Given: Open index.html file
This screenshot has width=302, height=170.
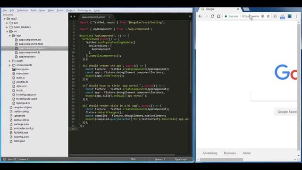Looking at the screenshot, I should pyautogui.click(x=22, y=74).
